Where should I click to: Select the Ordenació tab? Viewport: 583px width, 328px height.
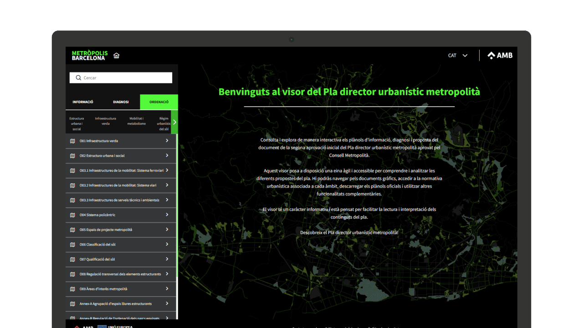pyautogui.click(x=159, y=102)
